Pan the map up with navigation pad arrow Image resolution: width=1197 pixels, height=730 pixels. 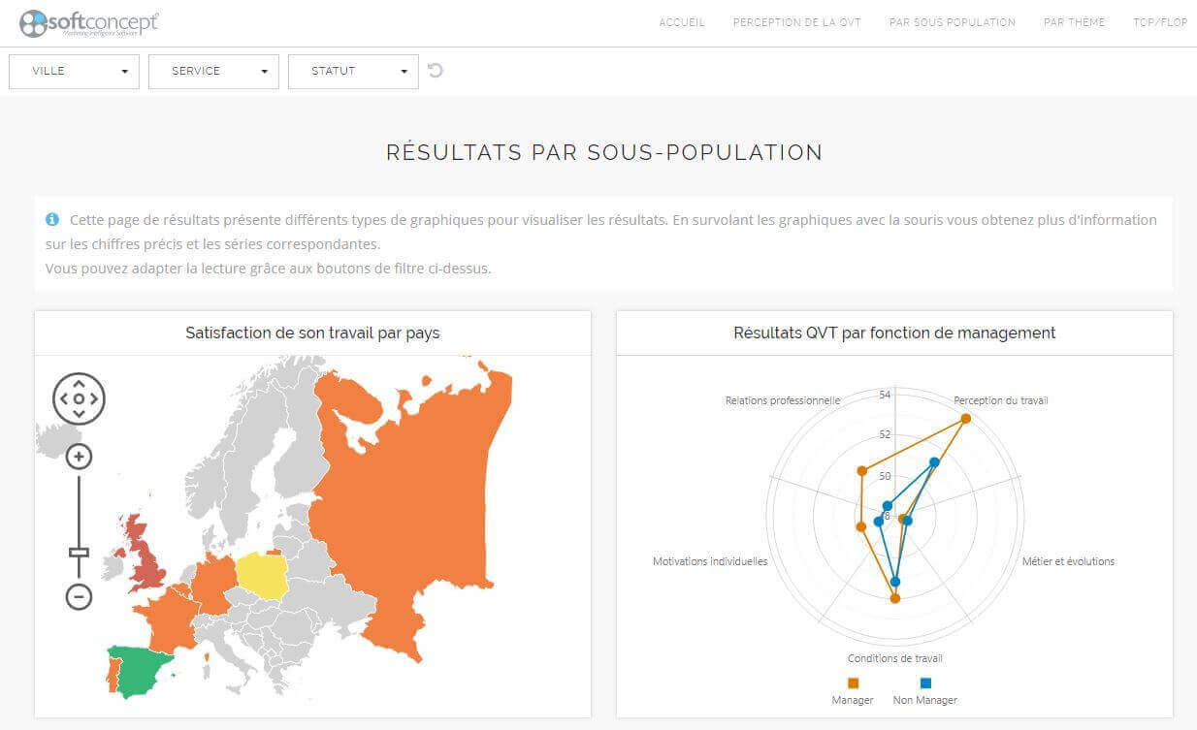pos(79,384)
